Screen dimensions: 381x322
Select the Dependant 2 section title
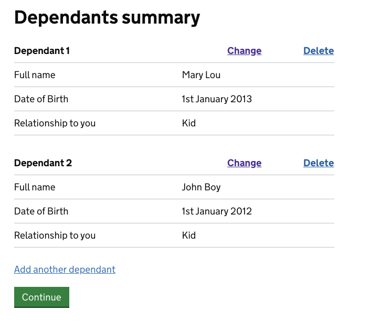pos(43,163)
